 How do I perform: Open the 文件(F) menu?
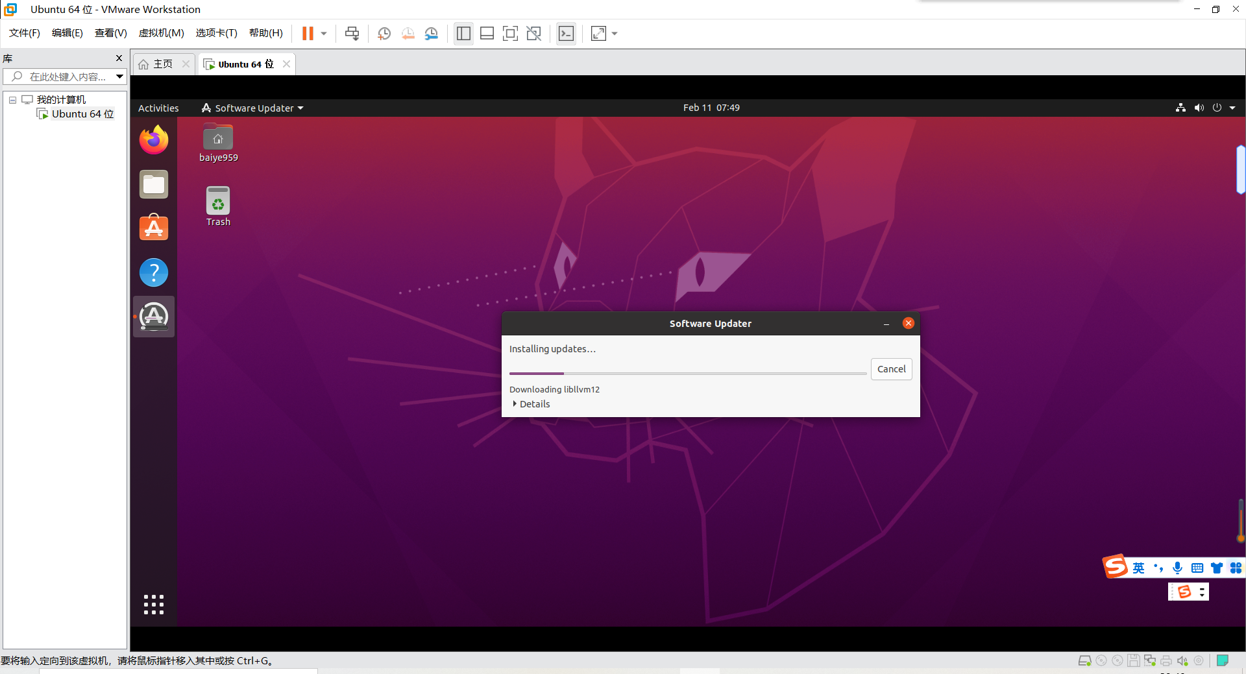click(x=25, y=33)
